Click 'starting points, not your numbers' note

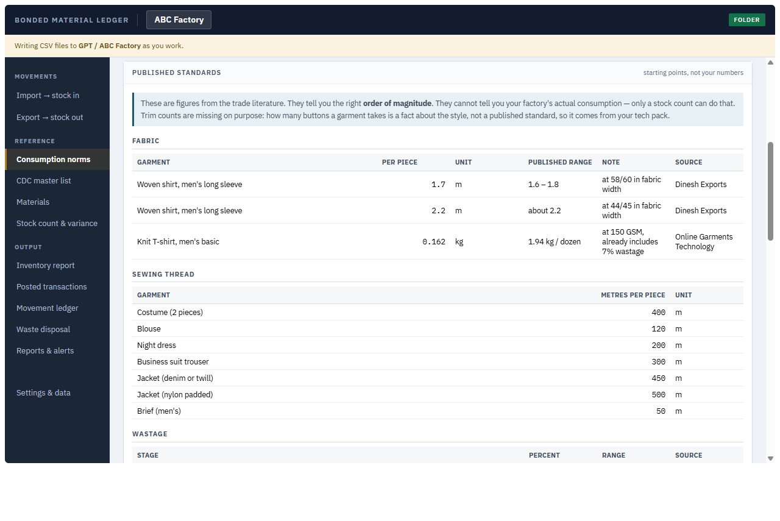click(693, 73)
